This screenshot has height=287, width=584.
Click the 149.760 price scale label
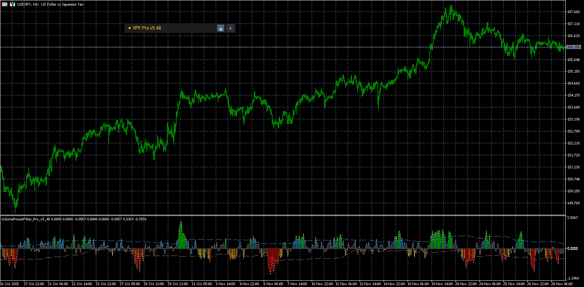[x=574, y=203]
